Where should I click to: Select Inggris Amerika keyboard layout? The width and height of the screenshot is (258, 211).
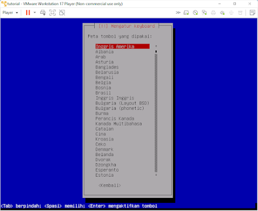click(122, 47)
